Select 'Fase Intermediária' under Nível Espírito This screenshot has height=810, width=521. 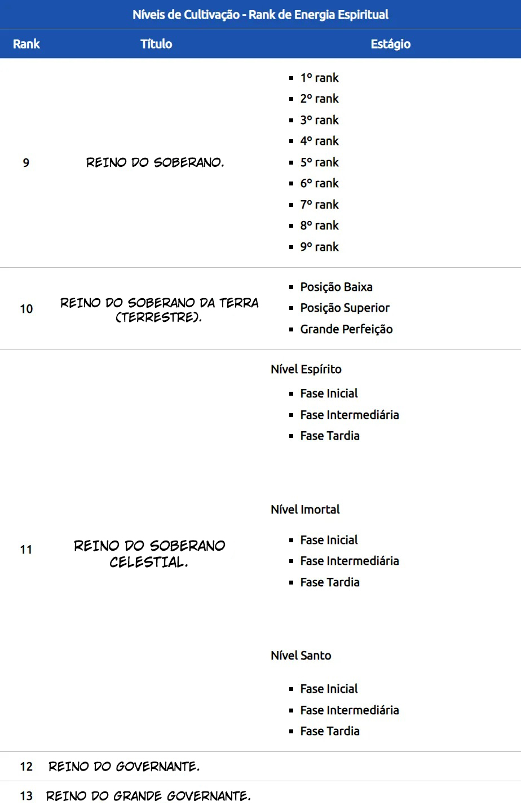[x=349, y=415]
